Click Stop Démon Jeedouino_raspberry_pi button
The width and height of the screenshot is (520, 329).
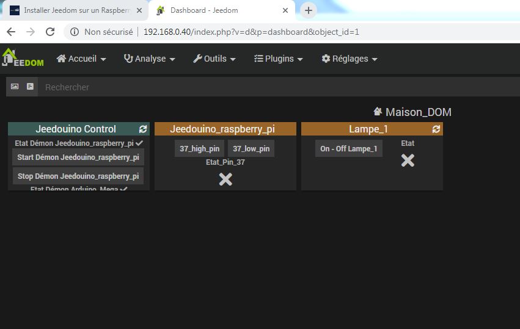(78, 176)
